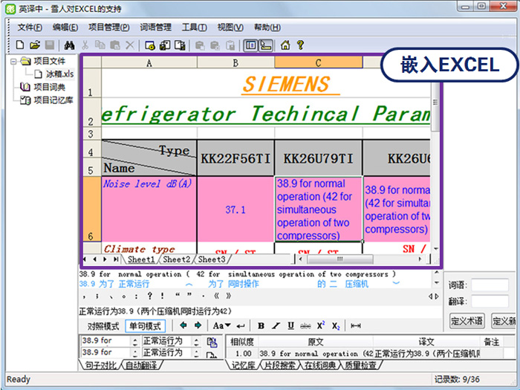Select 冰箱.xls in project tree

tap(59, 74)
